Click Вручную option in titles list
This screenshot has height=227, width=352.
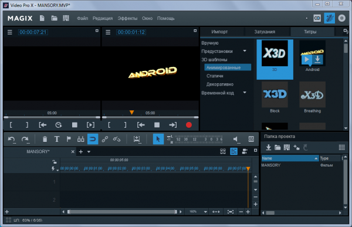point(210,43)
